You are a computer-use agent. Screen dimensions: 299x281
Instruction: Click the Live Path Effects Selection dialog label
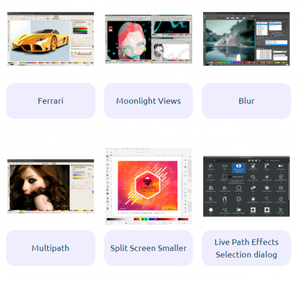click(246, 248)
